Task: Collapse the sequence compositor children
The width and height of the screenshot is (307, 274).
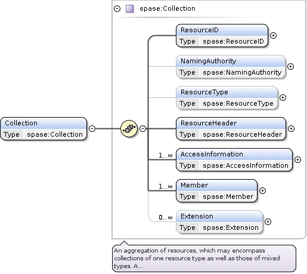Action: 142,128
